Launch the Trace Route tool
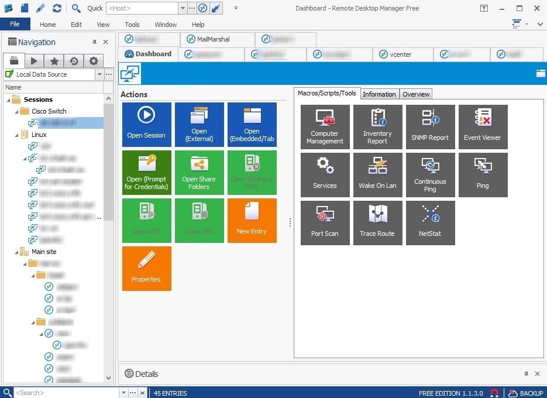Viewport: 547px width, 398px height. click(x=377, y=222)
